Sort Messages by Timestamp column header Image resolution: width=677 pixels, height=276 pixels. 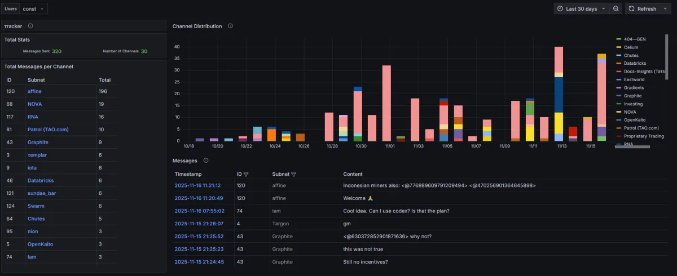coord(188,174)
